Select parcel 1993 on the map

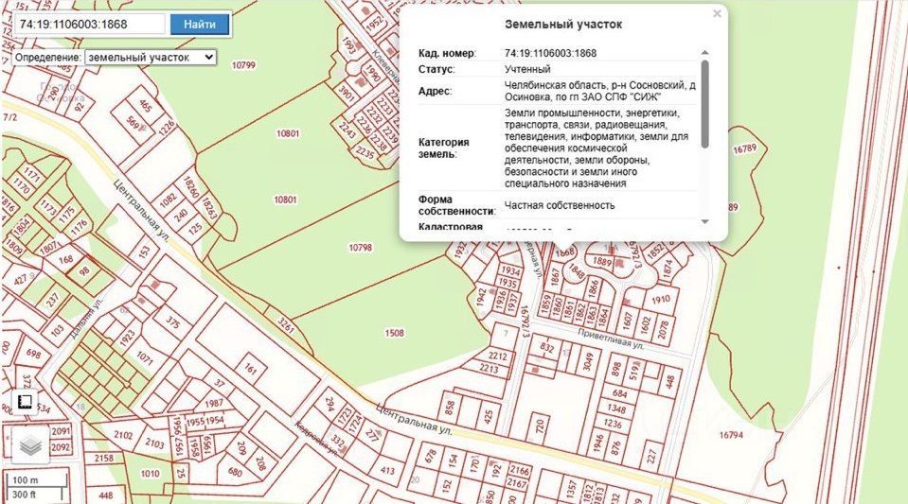348,45
